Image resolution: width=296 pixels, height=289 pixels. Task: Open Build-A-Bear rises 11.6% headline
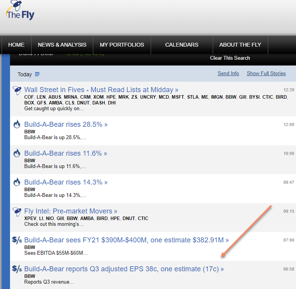click(x=66, y=153)
